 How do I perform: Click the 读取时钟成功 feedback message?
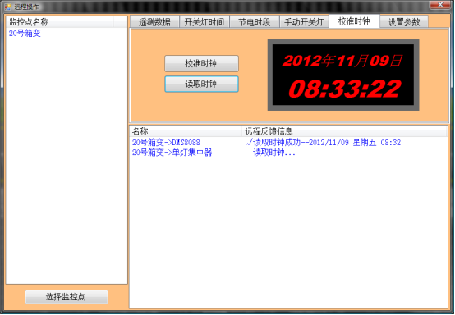[x=324, y=143]
